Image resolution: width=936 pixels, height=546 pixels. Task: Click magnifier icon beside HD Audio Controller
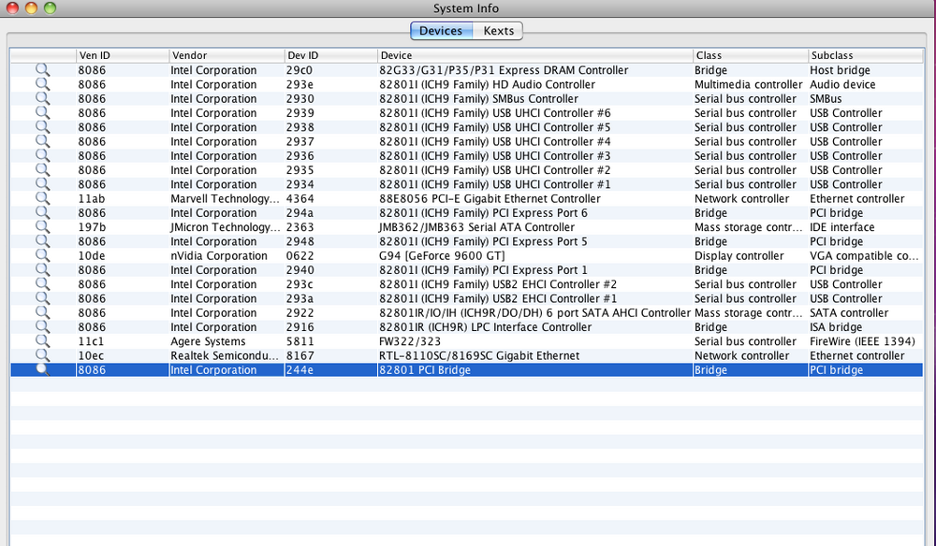42,84
